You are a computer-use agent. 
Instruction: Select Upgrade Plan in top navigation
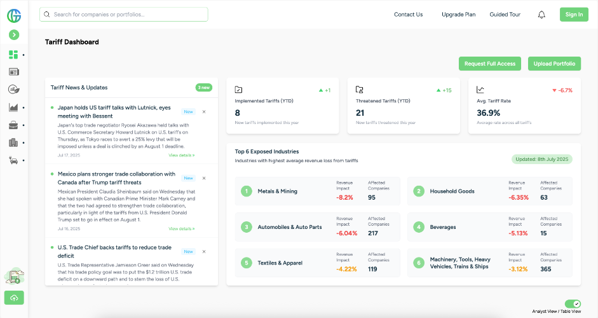coord(458,15)
